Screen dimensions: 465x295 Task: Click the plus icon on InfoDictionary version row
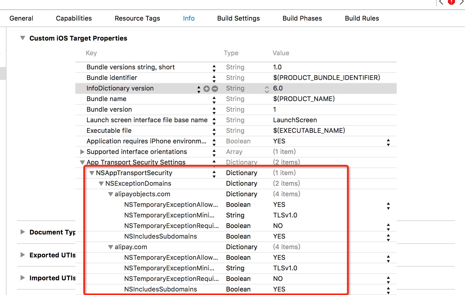coord(207,89)
